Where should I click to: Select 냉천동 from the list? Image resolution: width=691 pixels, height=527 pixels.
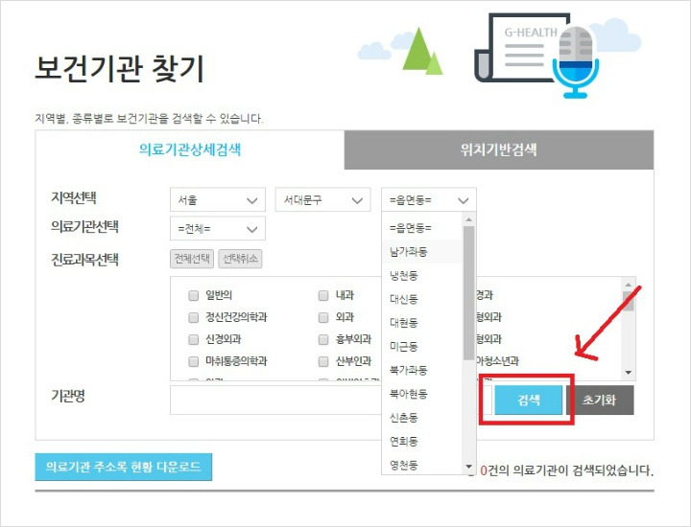[422, 275]
